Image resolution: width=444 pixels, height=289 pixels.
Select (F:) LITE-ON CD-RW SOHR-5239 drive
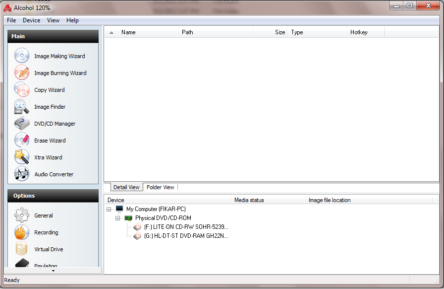point(186,227)
